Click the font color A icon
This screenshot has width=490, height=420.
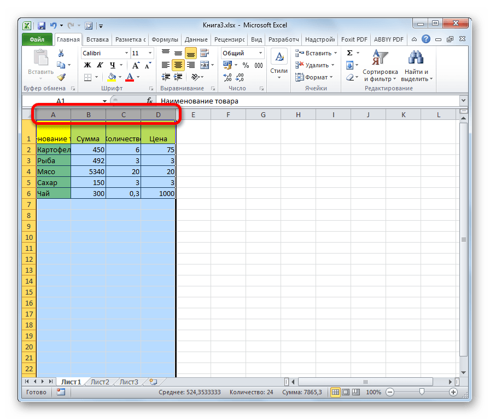pos(130,77)
